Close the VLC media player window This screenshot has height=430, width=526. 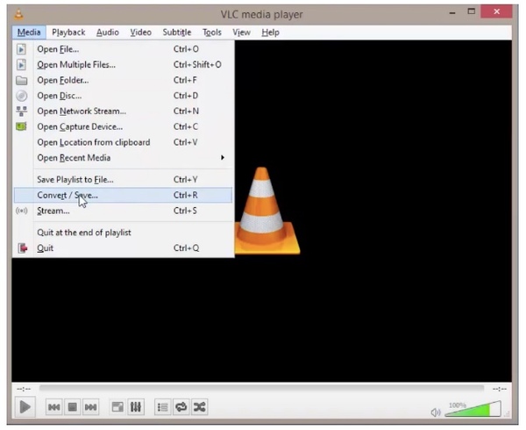496,11
